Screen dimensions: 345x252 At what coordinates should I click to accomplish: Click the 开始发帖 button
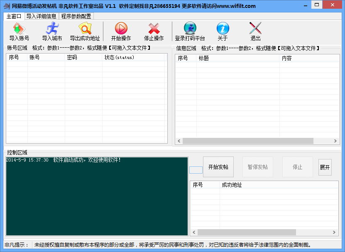pyautogui.click(x=218, y=167)
